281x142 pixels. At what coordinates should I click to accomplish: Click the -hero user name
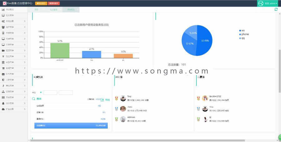pos(130,107)
